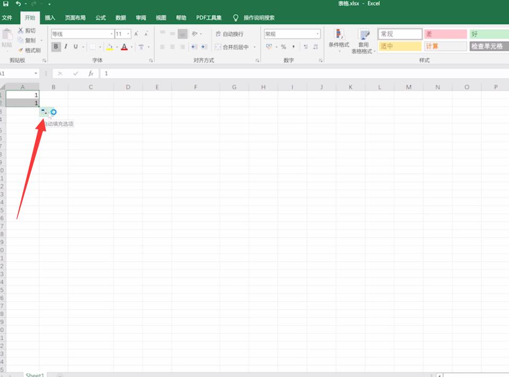Click the Copy (复制) button
The image size is (509, 377).
(27, 40)
